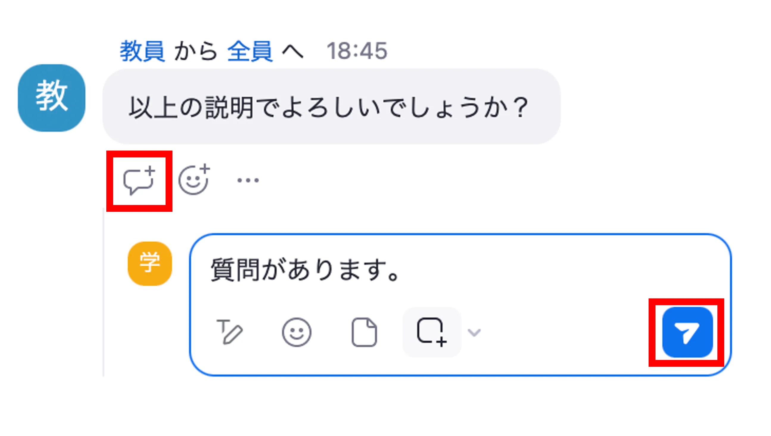Click empty space right of the chevron in reply toolbar

563,333
